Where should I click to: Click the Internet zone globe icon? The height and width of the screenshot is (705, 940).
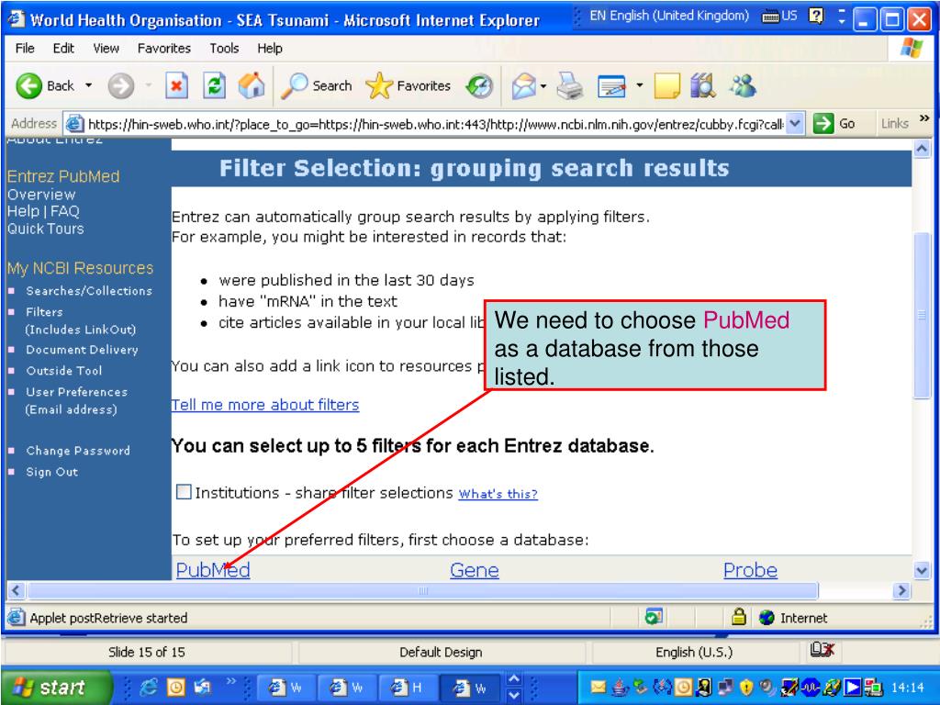coord(767,618)
